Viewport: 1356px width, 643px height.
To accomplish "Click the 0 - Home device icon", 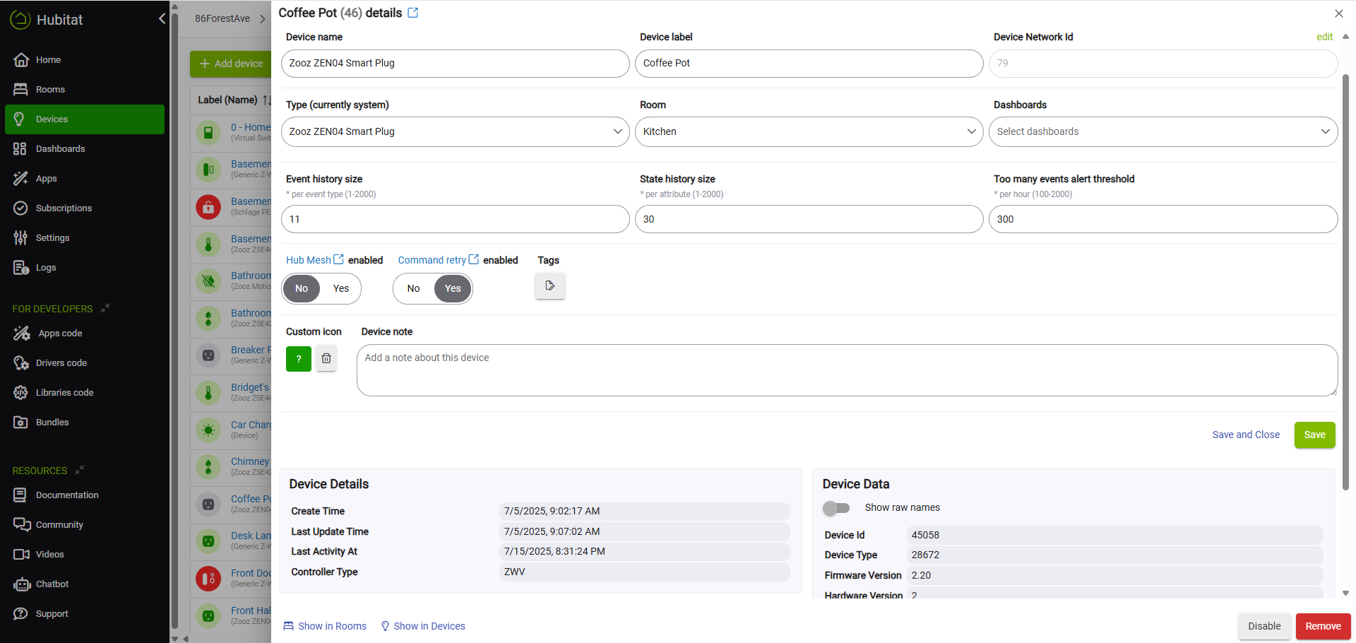I will point(208,132).
